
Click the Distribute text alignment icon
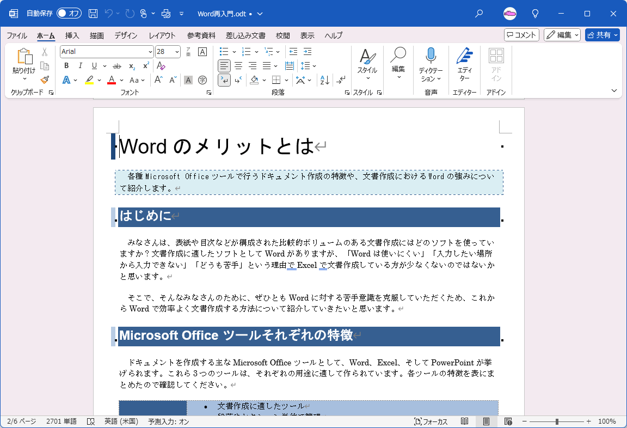289,65
